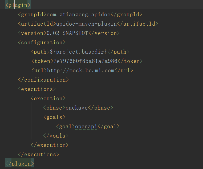Select the apidoc-maven-plugin artifactId text
This screenshot has height=169, width=203.
86,24
